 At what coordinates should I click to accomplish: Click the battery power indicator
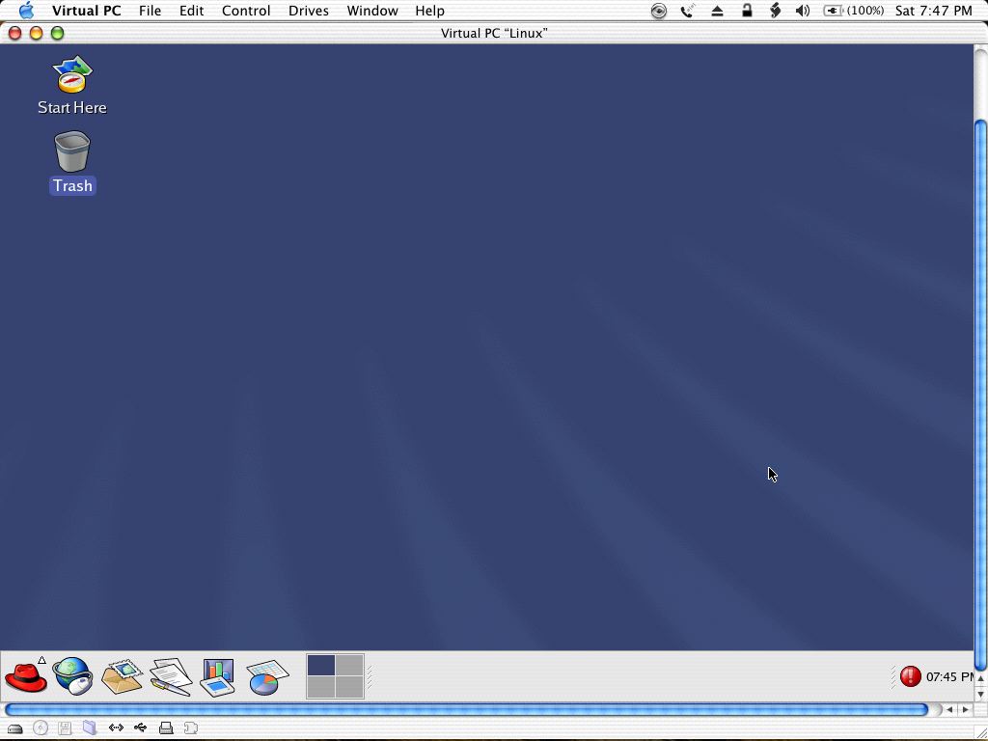pos(853,11)
